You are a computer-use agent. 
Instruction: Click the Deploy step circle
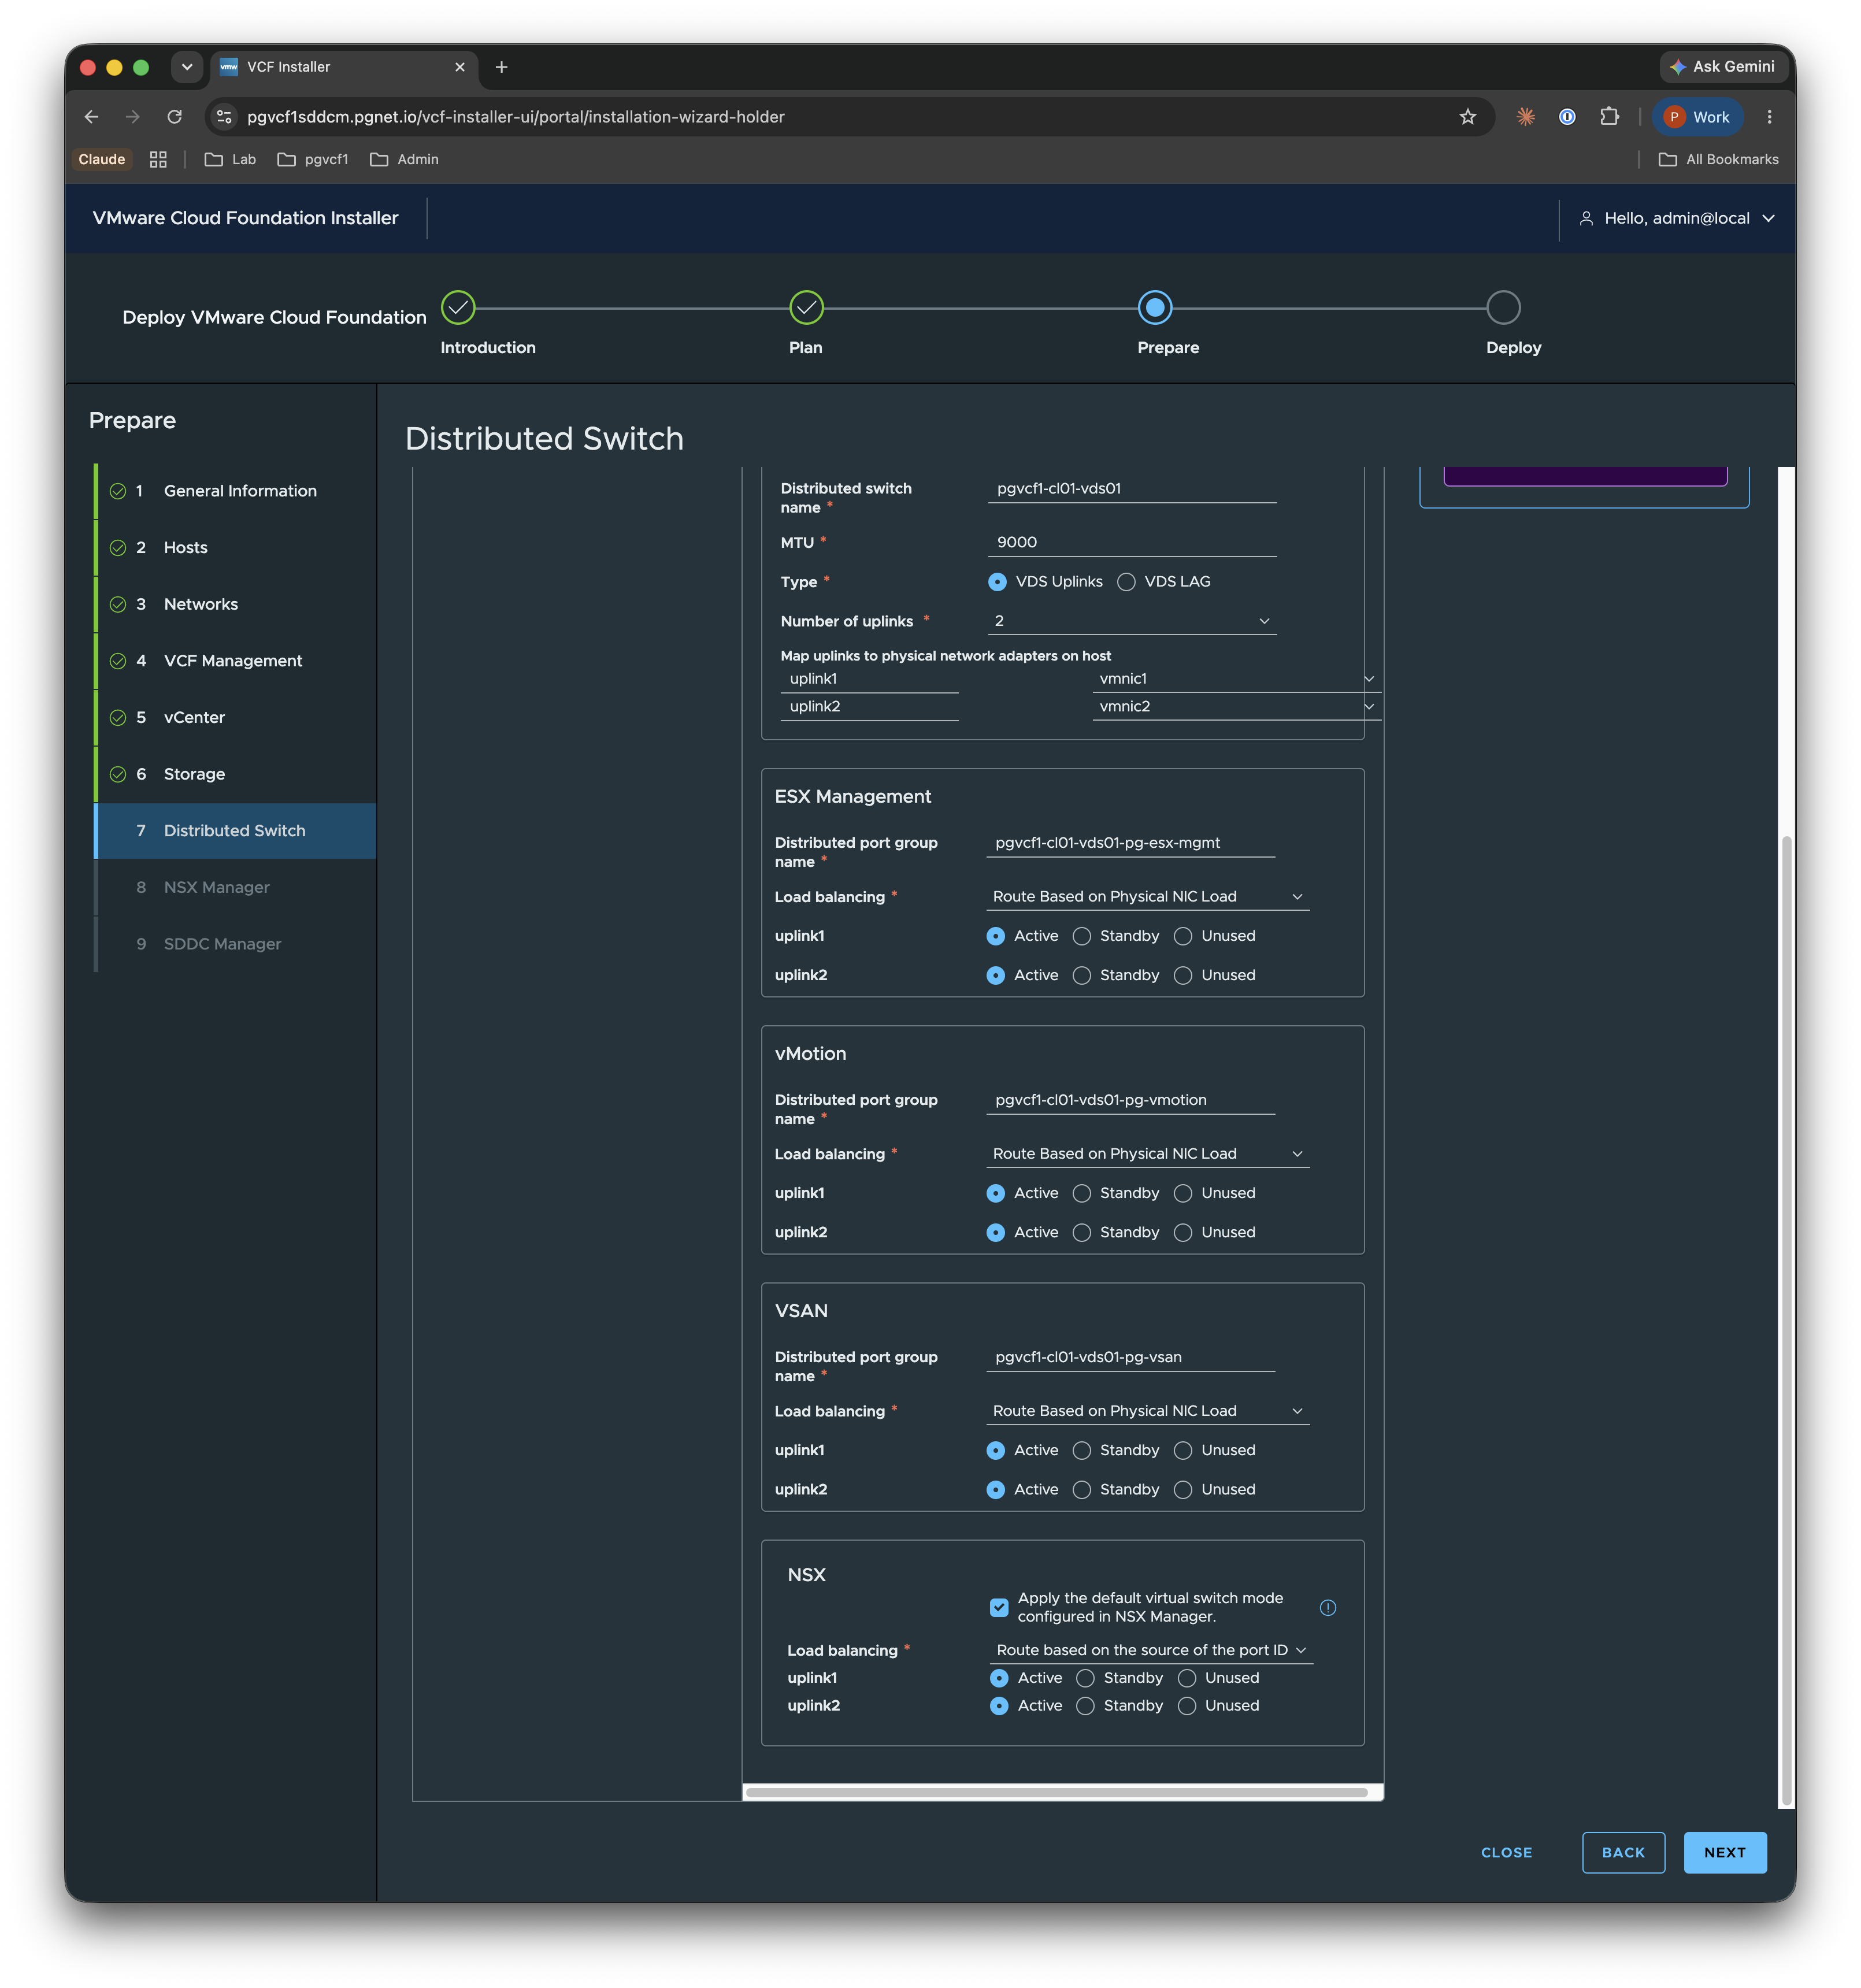pos(1503,308)
